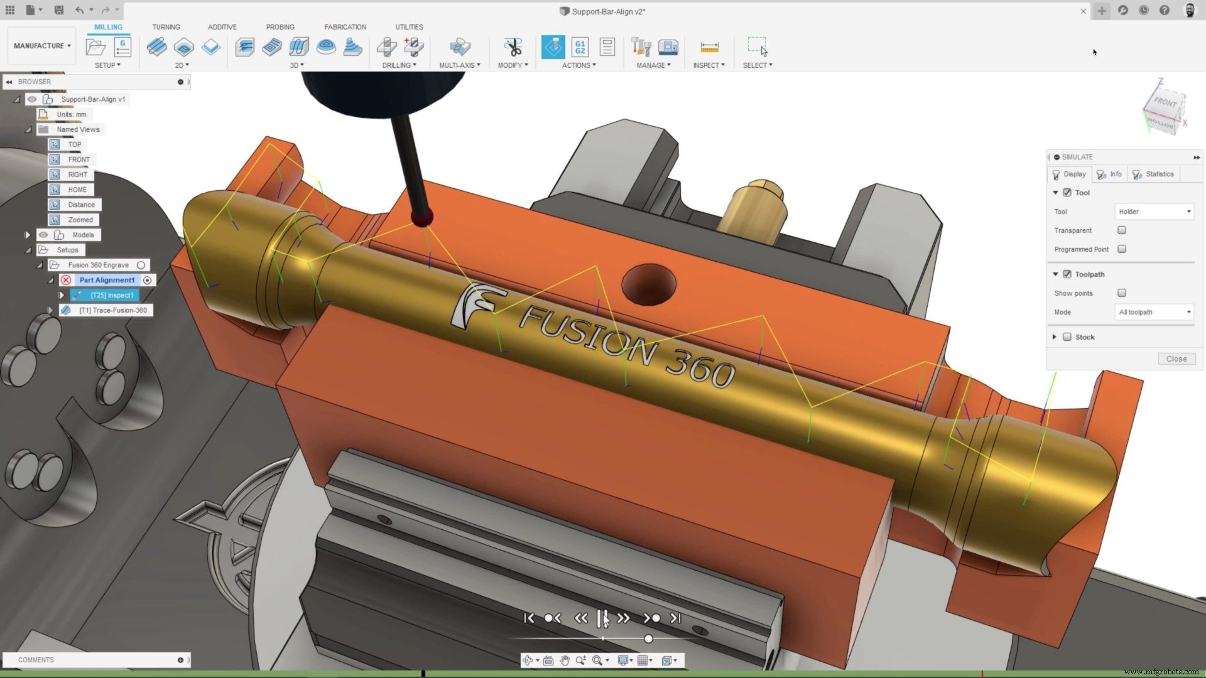Image resolution: width=1206 pixels, height=678 pixels.
Task: Click the Drill icon in the Drilling group
Action: [387, 47]
